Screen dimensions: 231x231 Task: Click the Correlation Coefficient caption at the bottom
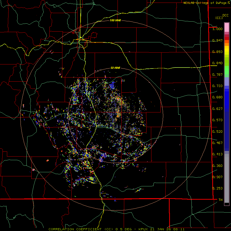[117, 229]
